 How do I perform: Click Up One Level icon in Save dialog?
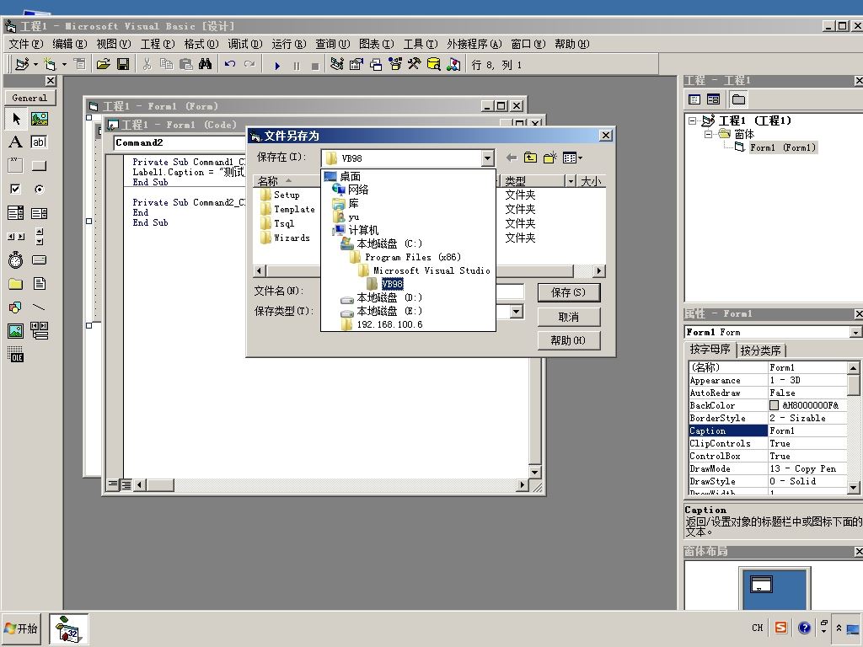tap(530, 158)
